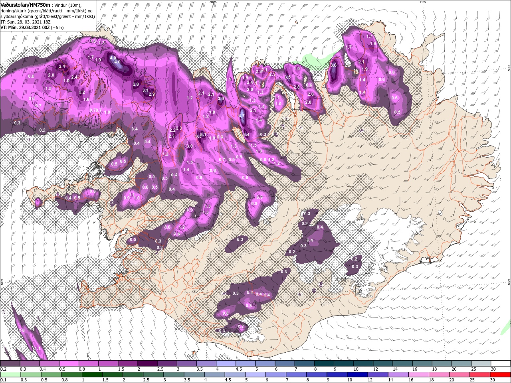Click the 0.4 label under the snow scale
This screenshot has height=383, width=511.
tap(43, 369)
